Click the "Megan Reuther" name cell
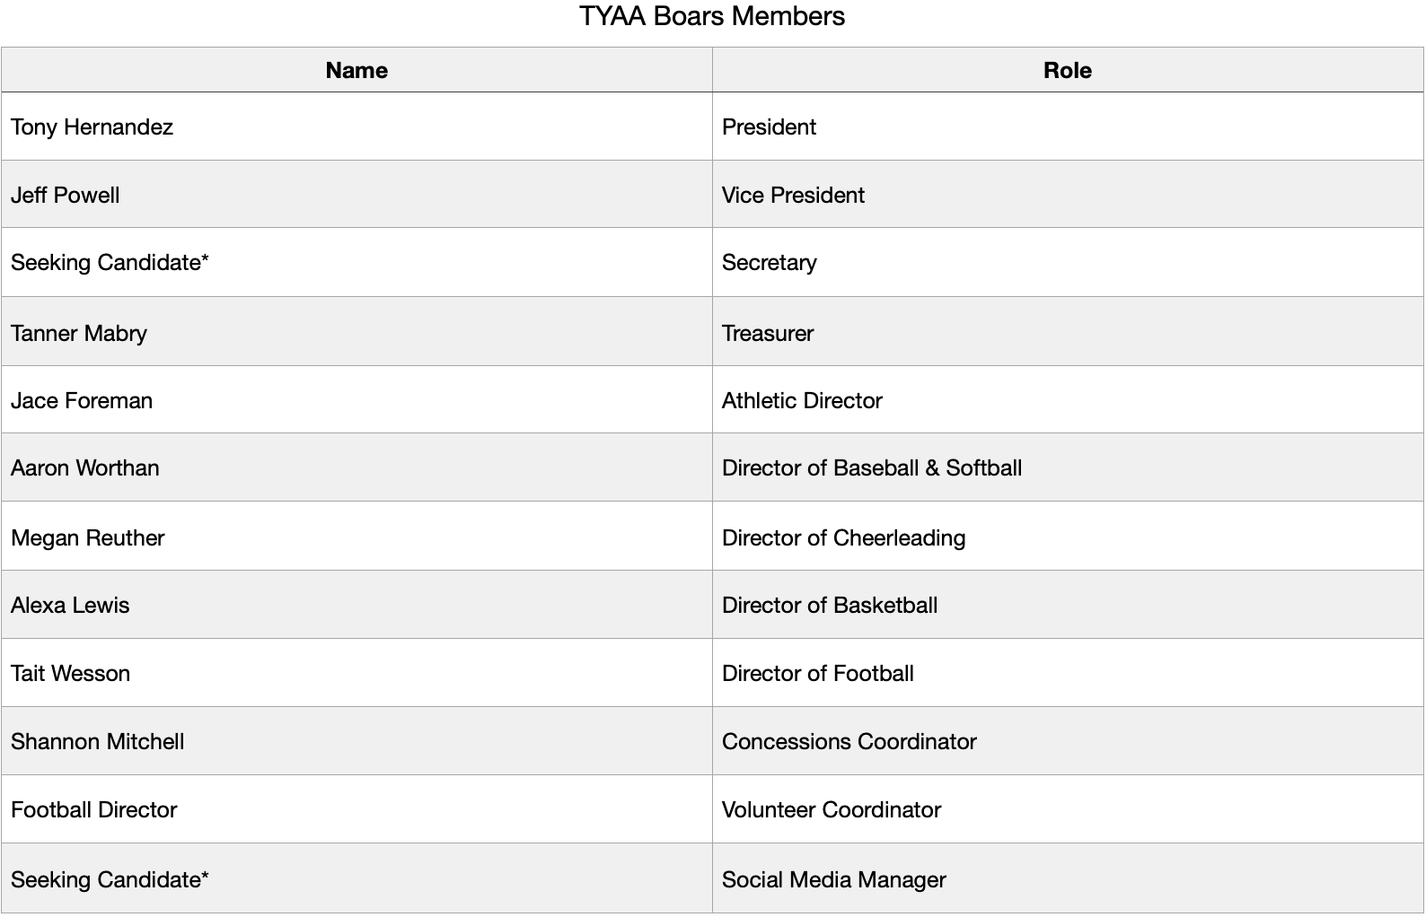The width and height of the screenshot is (1426, 917). (x=88, y=538)
